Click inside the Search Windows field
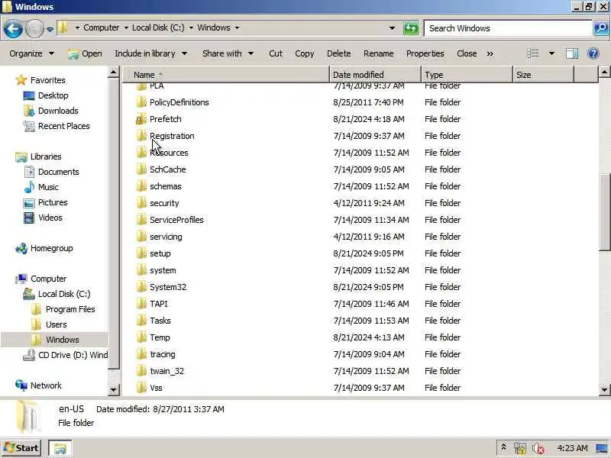Viewport: 611px width, 458px height. [508, 28]
